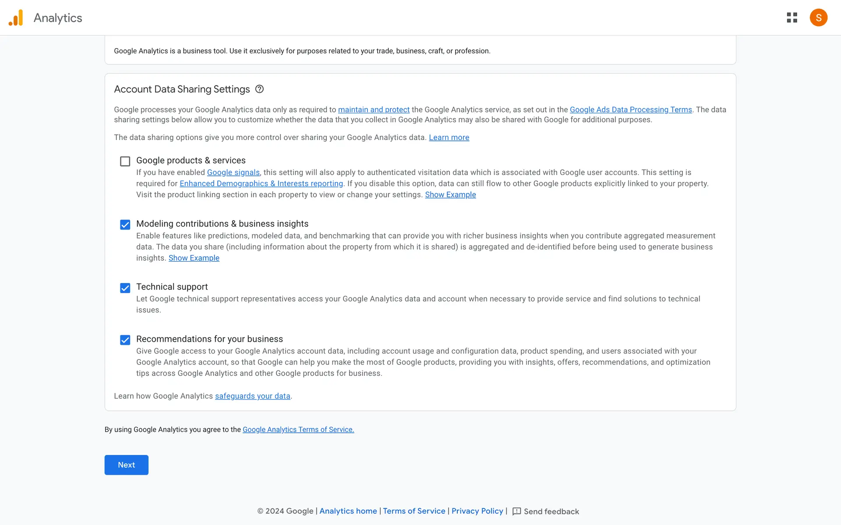Click the Send feedback icon in footer
This screenshot has height=525, width=841.
coord(516,511)
